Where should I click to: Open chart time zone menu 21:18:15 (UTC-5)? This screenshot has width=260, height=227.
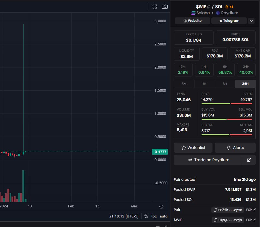(124, 216)
